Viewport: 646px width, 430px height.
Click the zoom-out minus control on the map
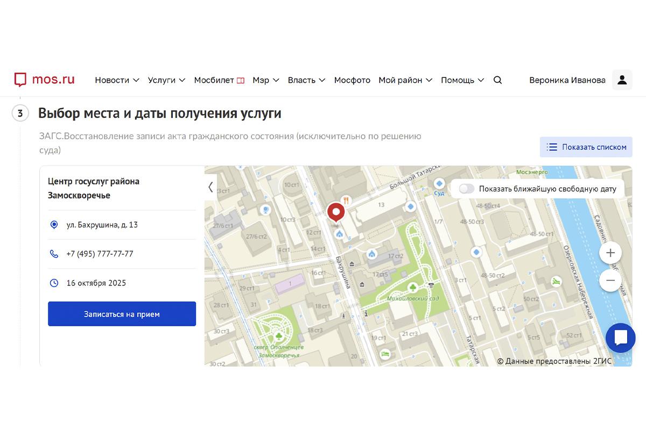click(610, 280)
